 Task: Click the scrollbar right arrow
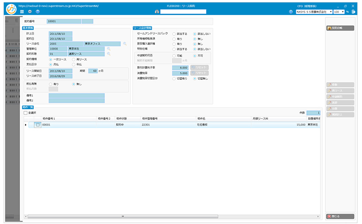318,217
